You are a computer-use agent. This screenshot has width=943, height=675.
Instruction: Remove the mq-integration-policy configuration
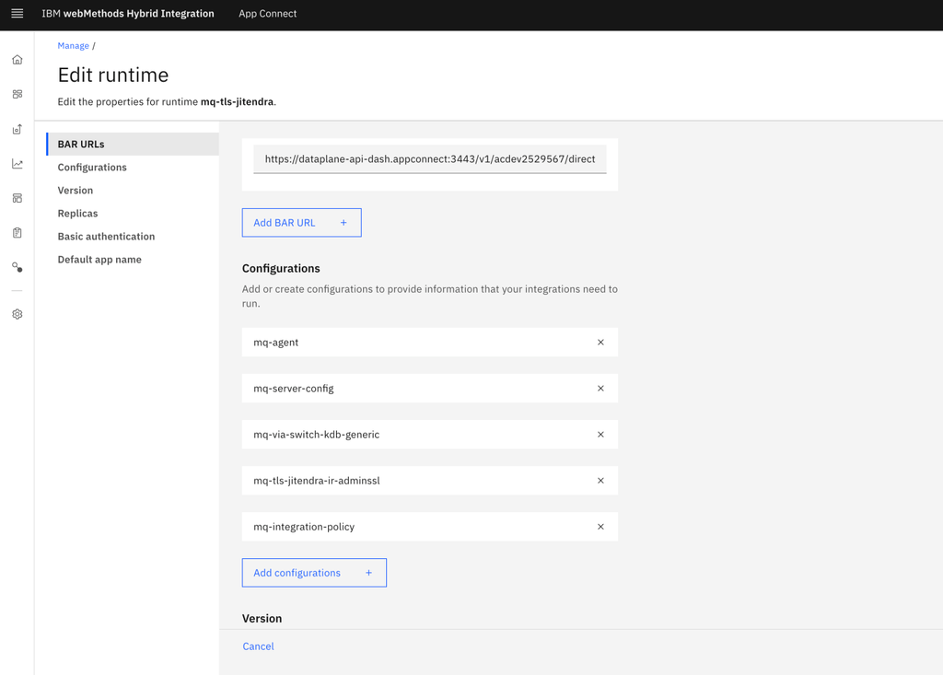coord(600,527)
